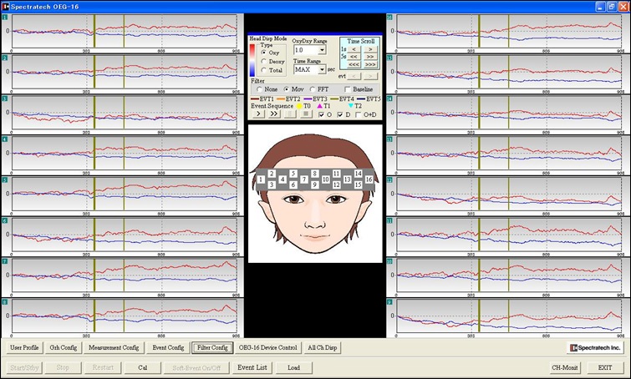
Task: Pause the event sequence playback
Action: pos(290,114)
